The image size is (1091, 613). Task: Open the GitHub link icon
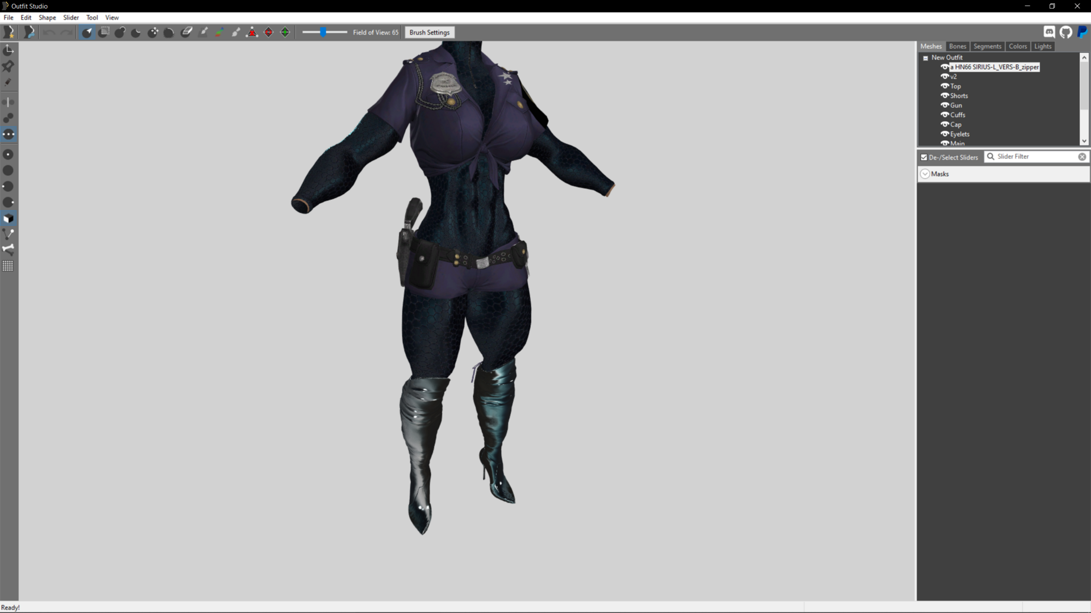(x=1066, y=32)
